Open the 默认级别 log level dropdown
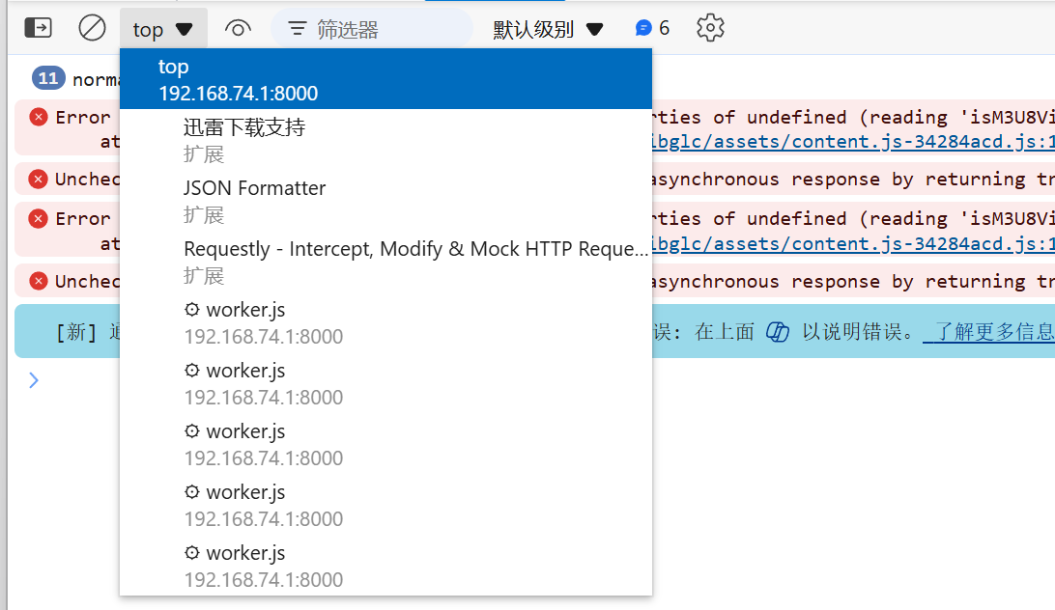This screenshot has width=1055, height=610. pyautogui.click(x=548, y=29)
